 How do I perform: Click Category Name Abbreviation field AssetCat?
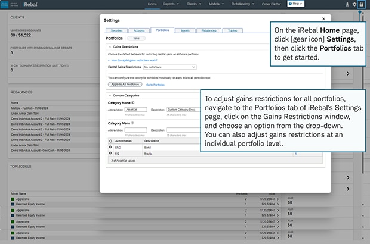136,110
